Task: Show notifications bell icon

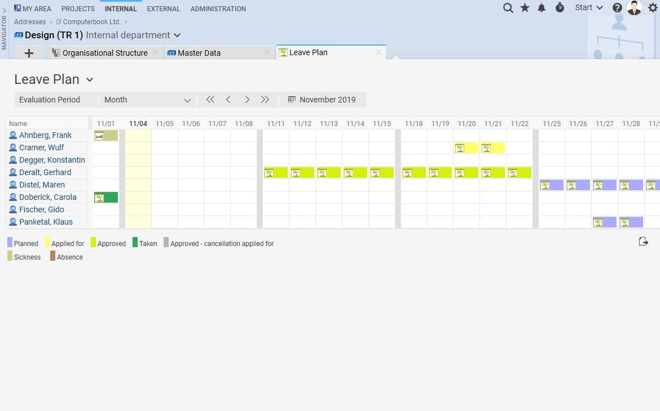Action: pos(542,7)
